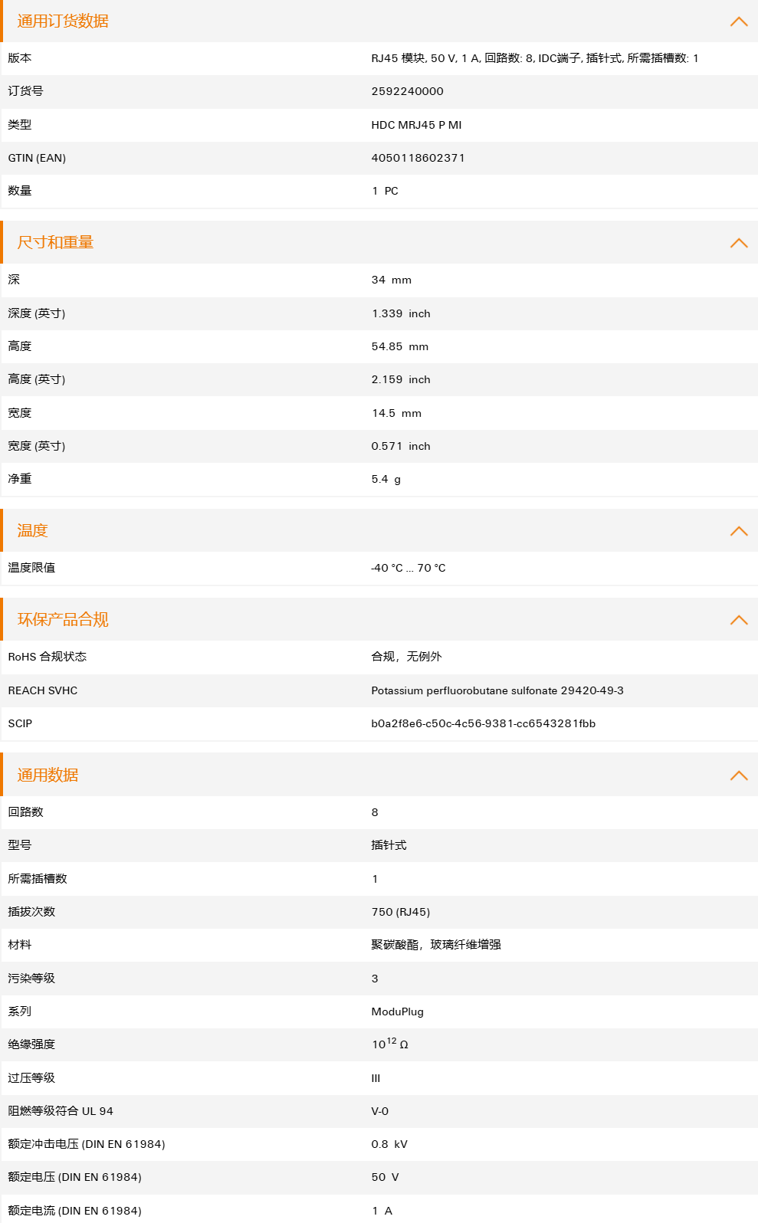Click the rated impulse voltage 0.8 kV
Viewport: 758px width, 1223px height.
[389, 1144]
